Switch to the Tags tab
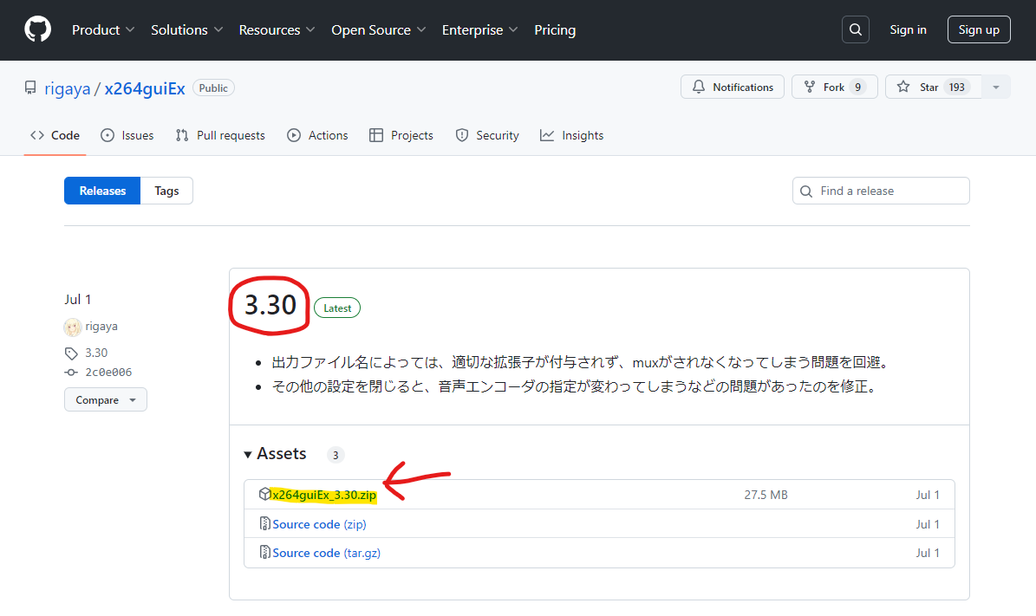This screenshot has height=616, width=1036. tap(166, 191)
